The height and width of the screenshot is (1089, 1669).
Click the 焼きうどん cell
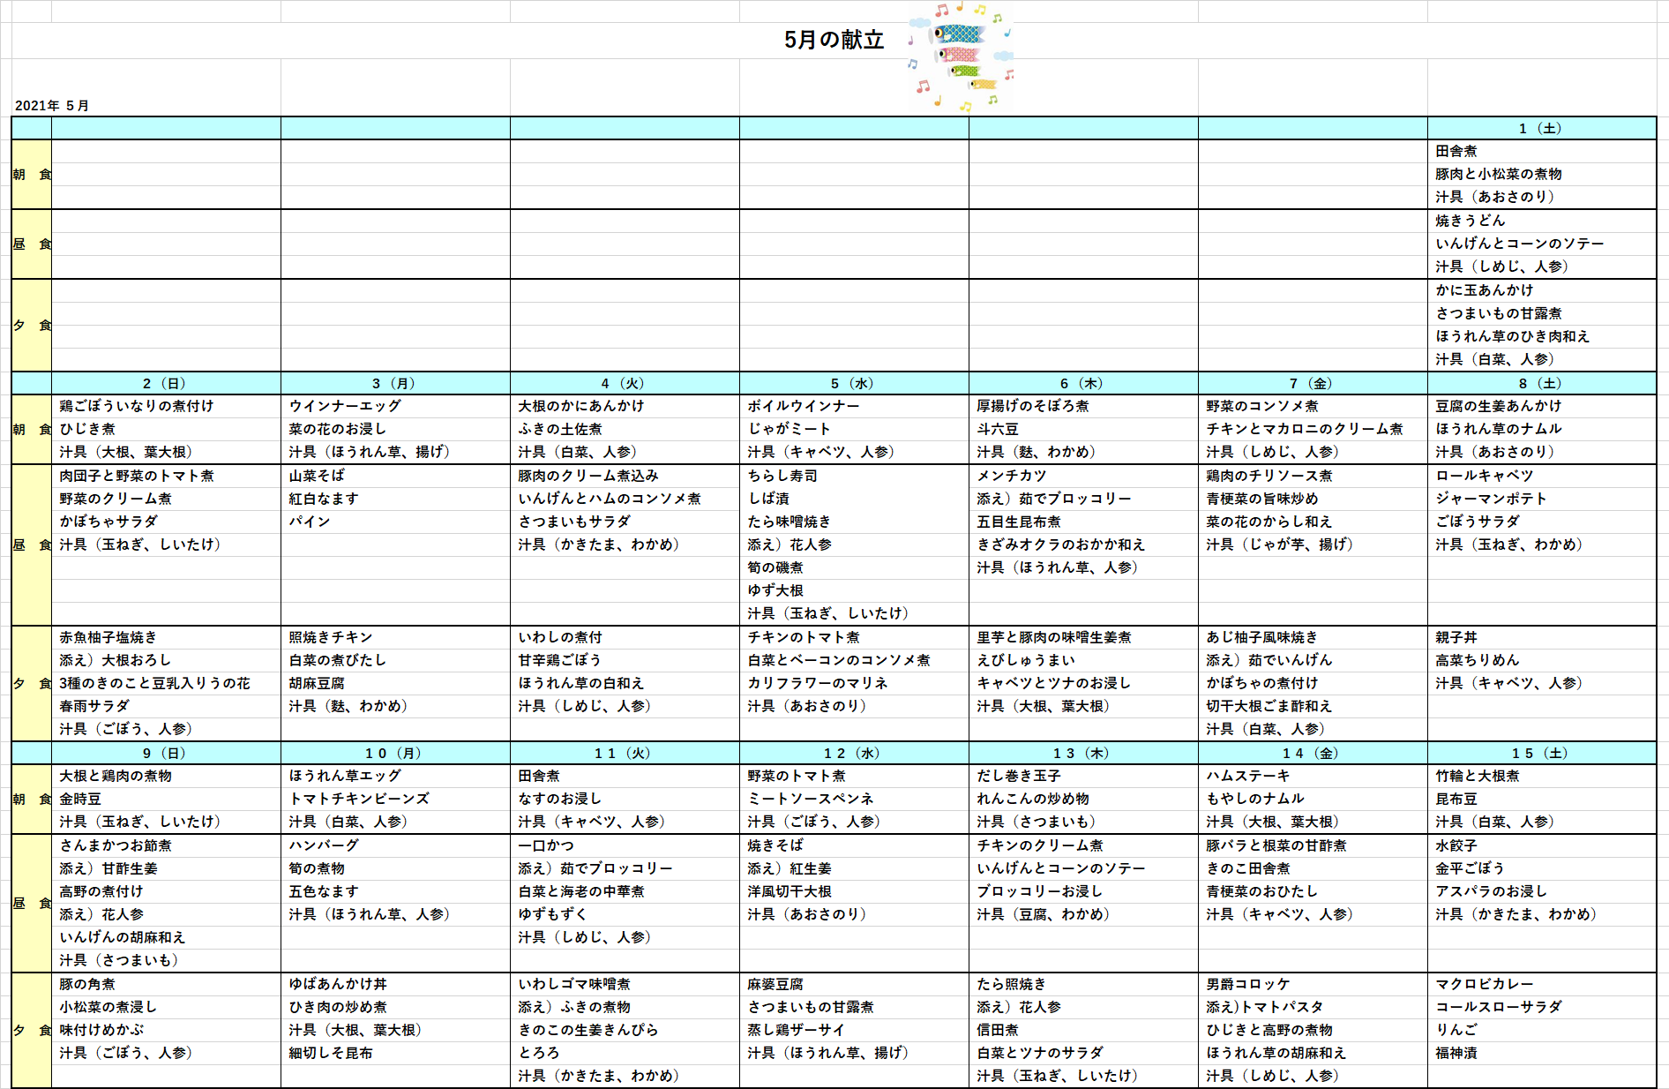coord(1471,222)
